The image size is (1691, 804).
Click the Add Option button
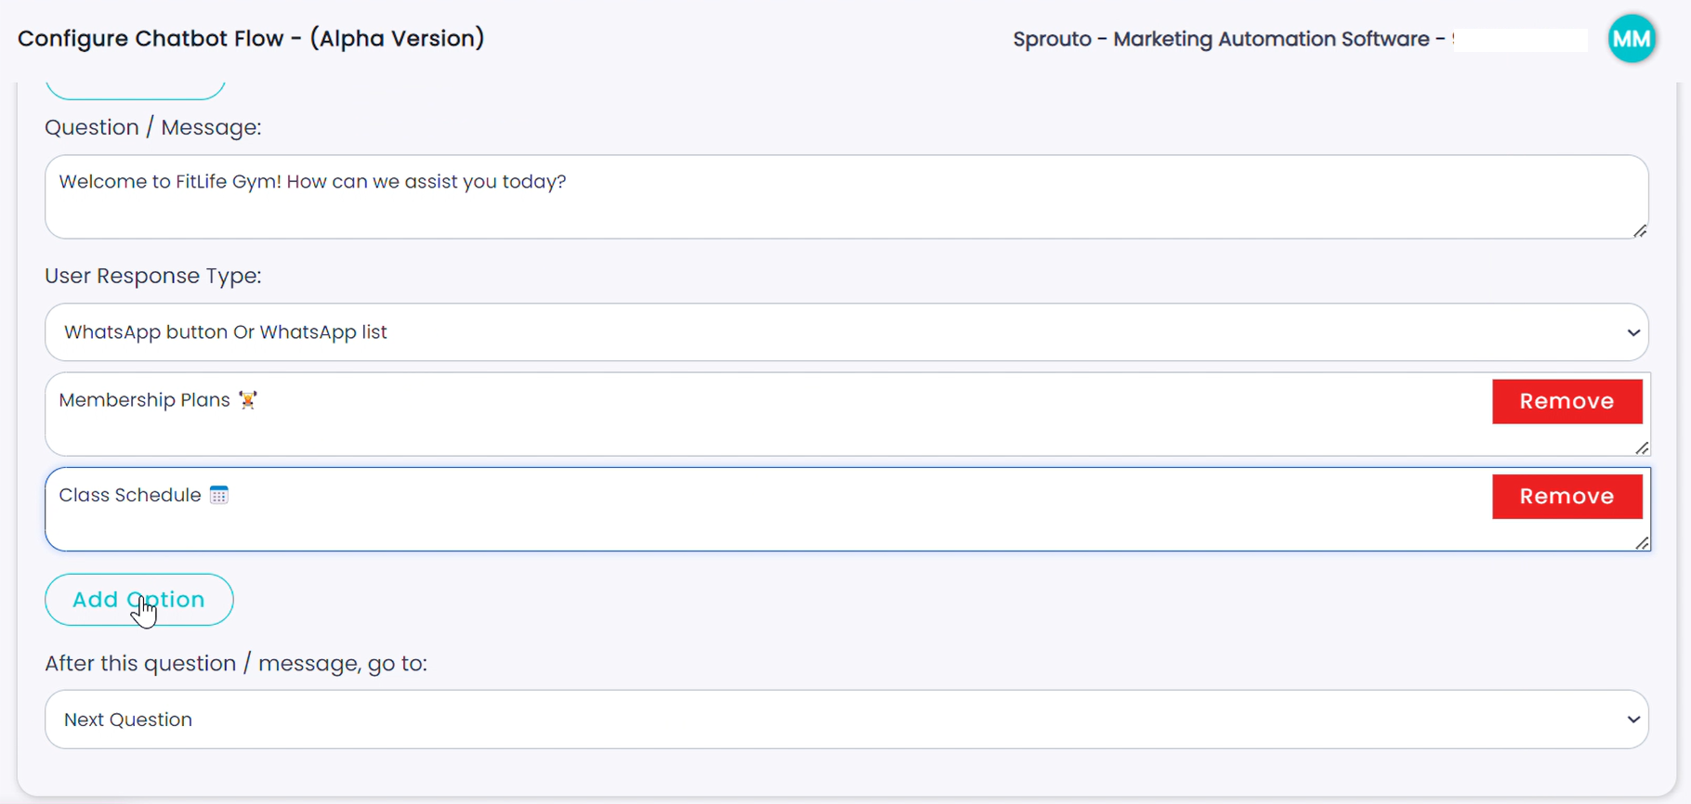139,600
